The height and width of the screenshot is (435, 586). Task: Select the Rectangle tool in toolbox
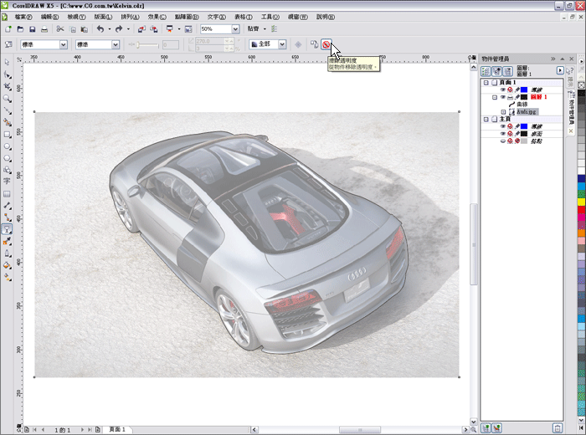(8, 134)
